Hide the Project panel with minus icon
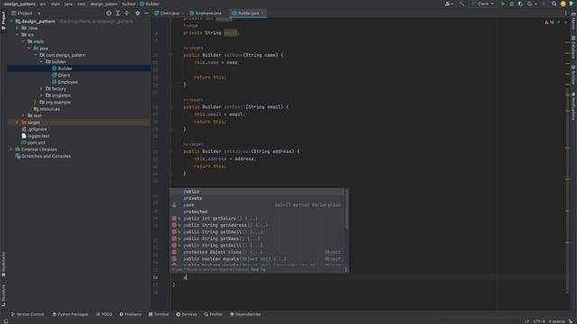Screen dimensions: 577x324 point(146,13)
